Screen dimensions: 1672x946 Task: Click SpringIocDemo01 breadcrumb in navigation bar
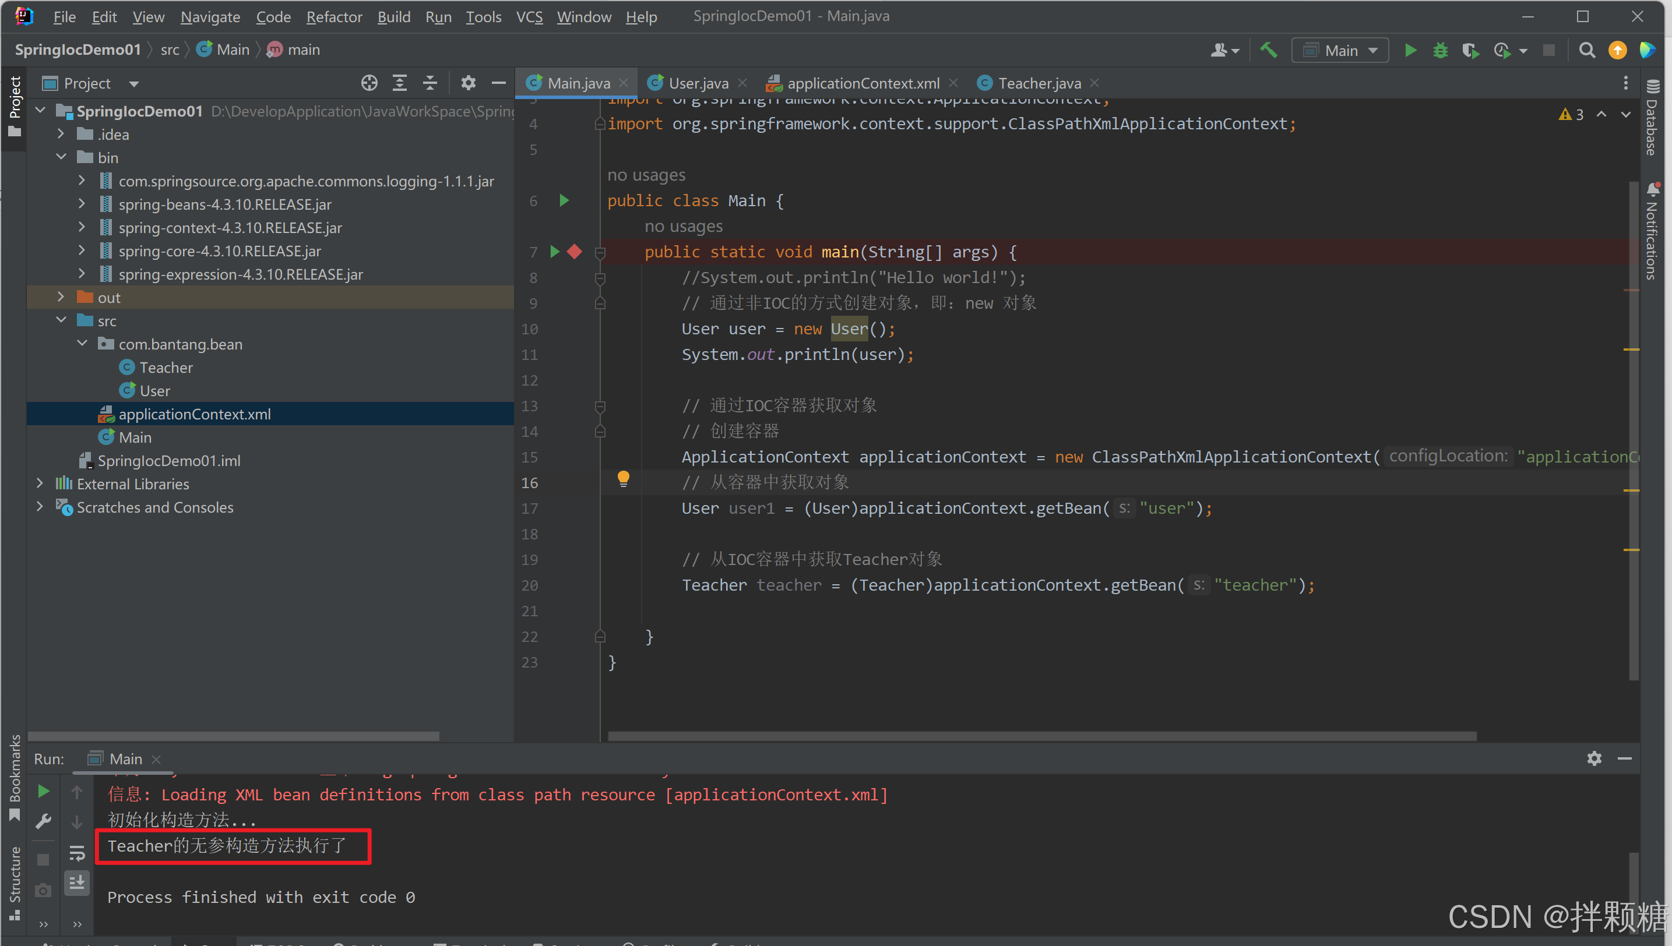78,50
